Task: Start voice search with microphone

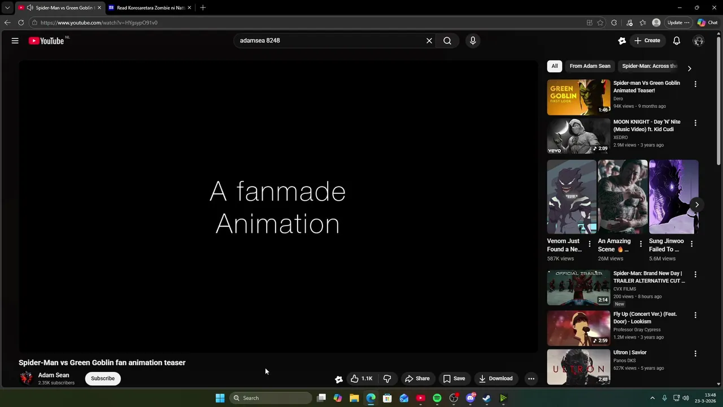Action: (473, 41)
